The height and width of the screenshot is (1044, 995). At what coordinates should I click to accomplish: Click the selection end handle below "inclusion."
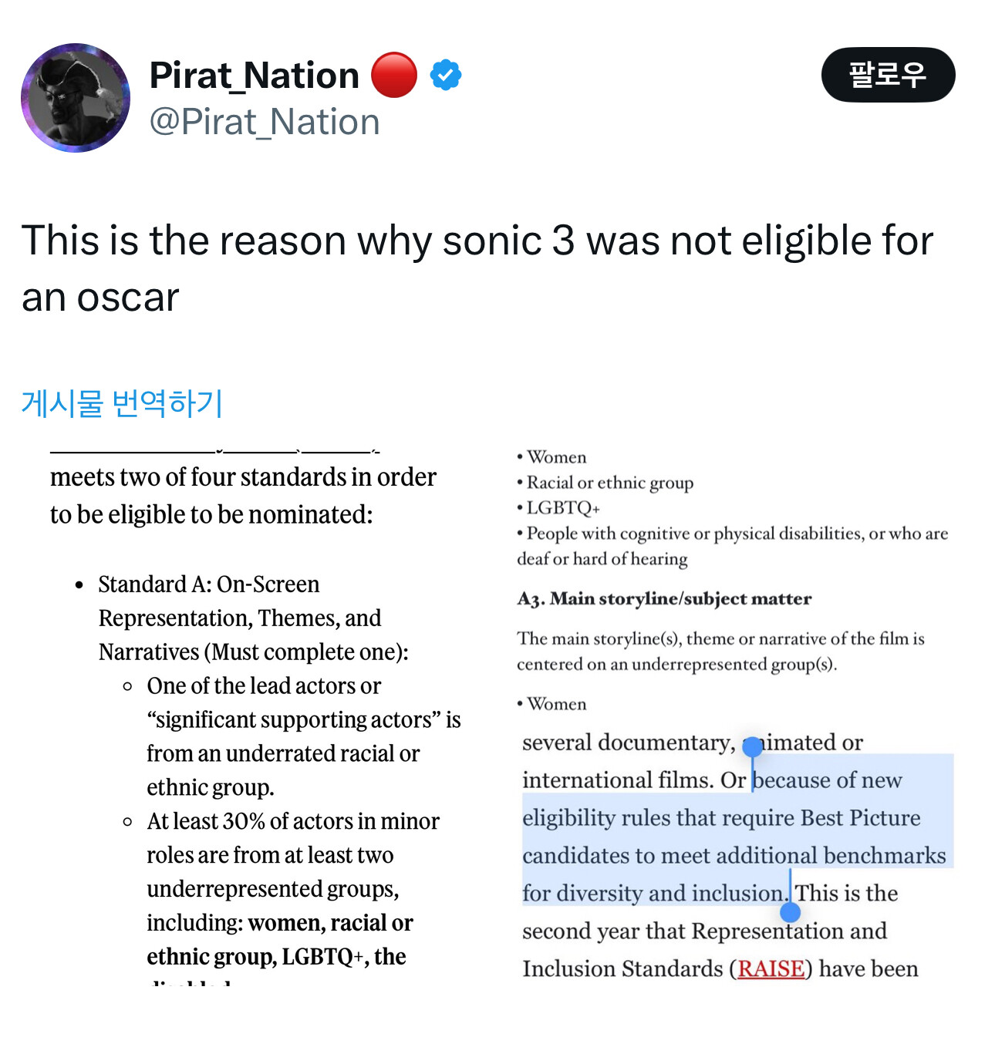[790, 912]
